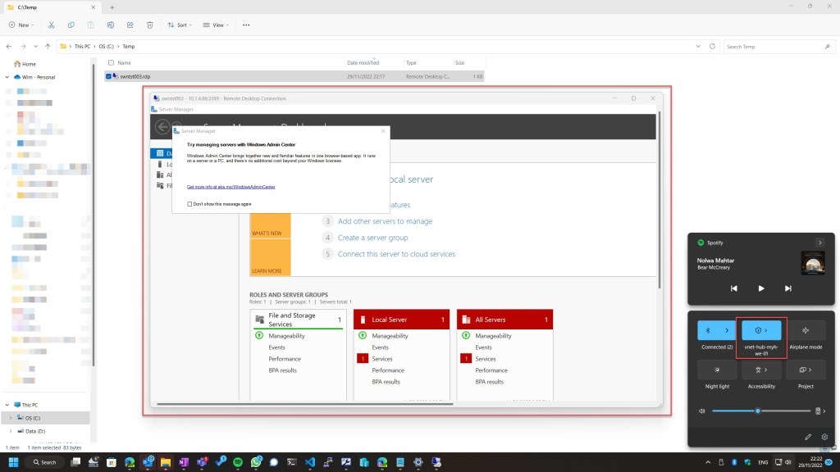Click the volume slider in quick settings

point(757,410)
